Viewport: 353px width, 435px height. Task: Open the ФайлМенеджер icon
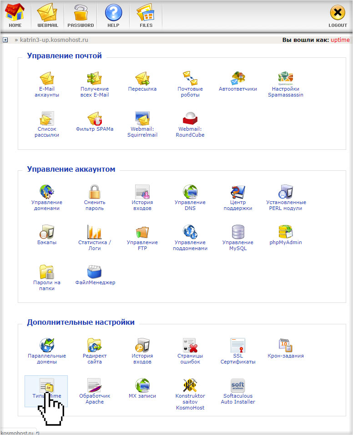95,272
